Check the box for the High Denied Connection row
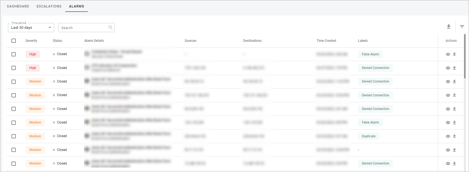 pos(14,68)
